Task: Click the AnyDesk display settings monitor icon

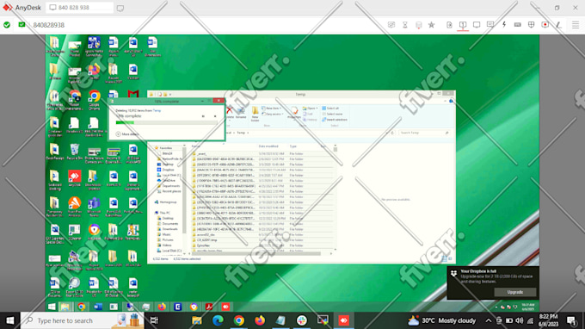Action: pyautogui.click(x=477, y=25)
